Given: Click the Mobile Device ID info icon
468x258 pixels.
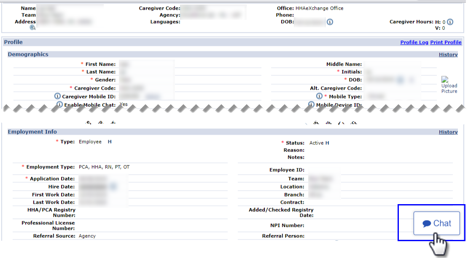Looking at the screenshot, I should click(x=311, y=104).
